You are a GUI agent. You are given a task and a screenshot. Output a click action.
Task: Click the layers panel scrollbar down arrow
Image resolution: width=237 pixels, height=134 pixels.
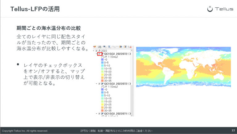tap(132, 115)
